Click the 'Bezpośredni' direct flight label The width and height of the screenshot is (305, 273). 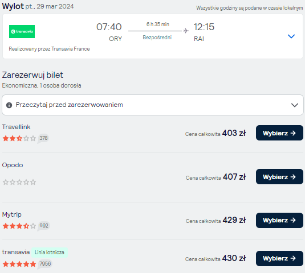point(157,38)
